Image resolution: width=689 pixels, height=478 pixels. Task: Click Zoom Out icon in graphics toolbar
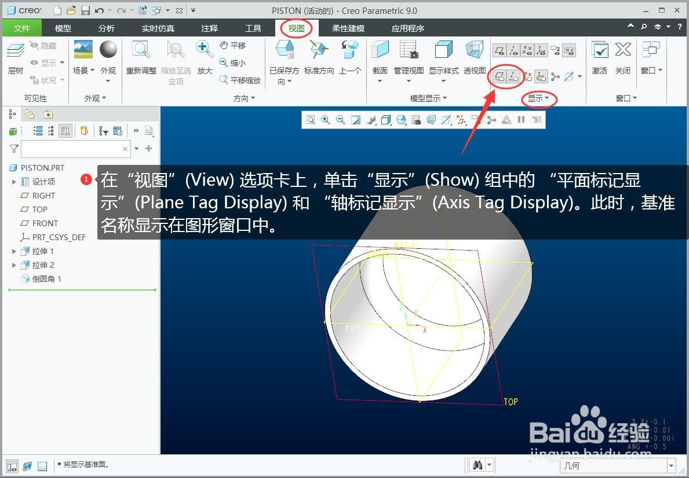(x=341, y=120)
